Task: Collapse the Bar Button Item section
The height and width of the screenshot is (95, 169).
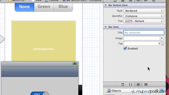Action: 106,5
